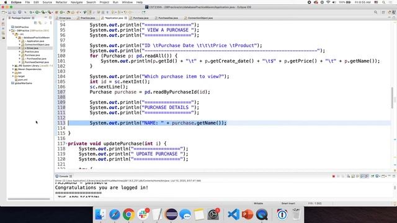Open Package Explorer view menu (three dots)
Screen dimensions: 397x223
[x=51, y=22]
